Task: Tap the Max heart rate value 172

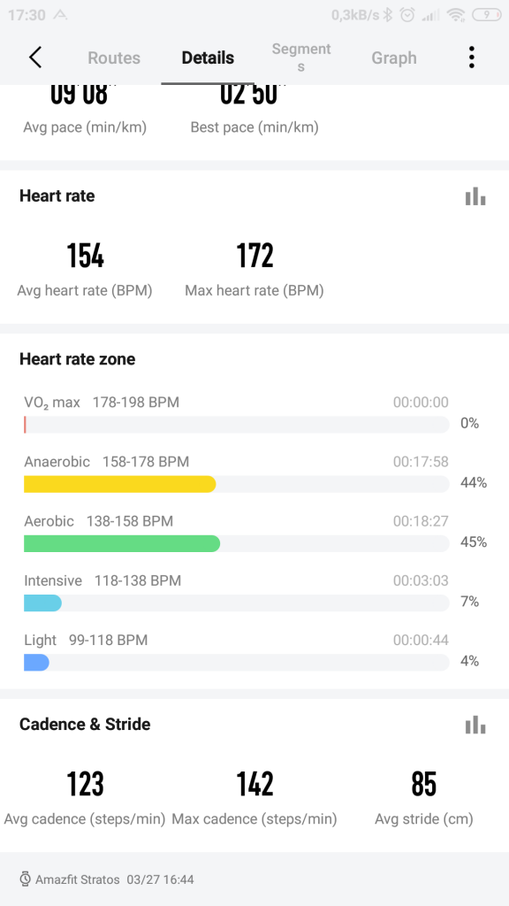Action: 254,255
